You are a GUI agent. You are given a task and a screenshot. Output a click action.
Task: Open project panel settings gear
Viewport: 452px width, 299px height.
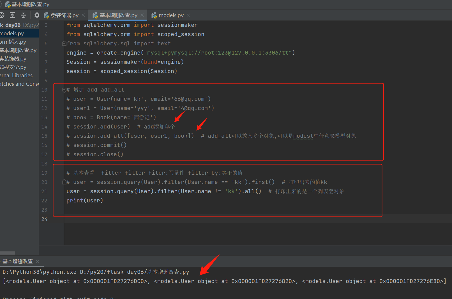tap(36, 15)
